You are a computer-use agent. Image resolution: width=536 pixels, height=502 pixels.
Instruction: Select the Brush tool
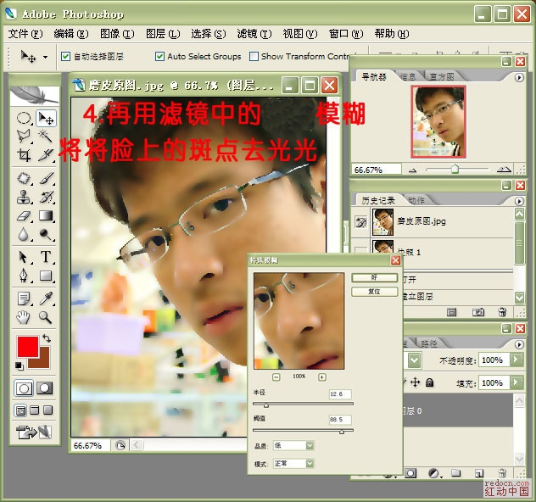(x=46, y=178)
